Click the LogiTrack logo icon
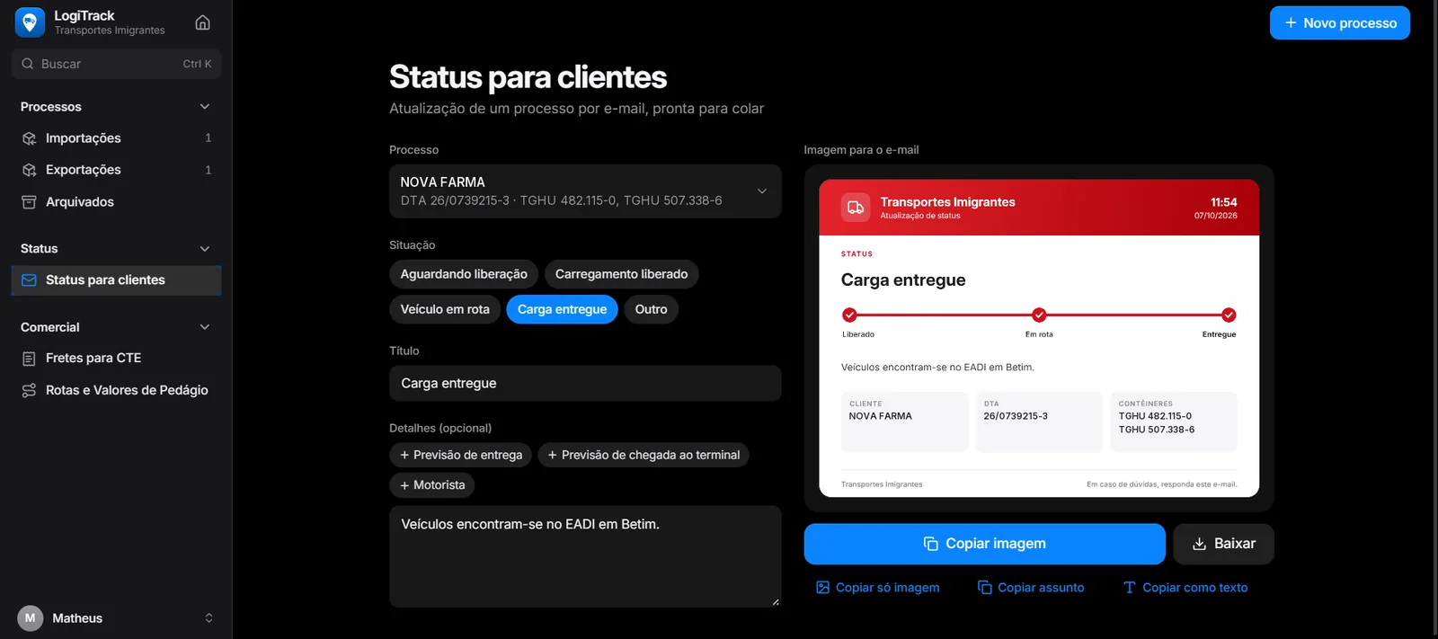The image size is (1438, 639). tap(30, 22)
